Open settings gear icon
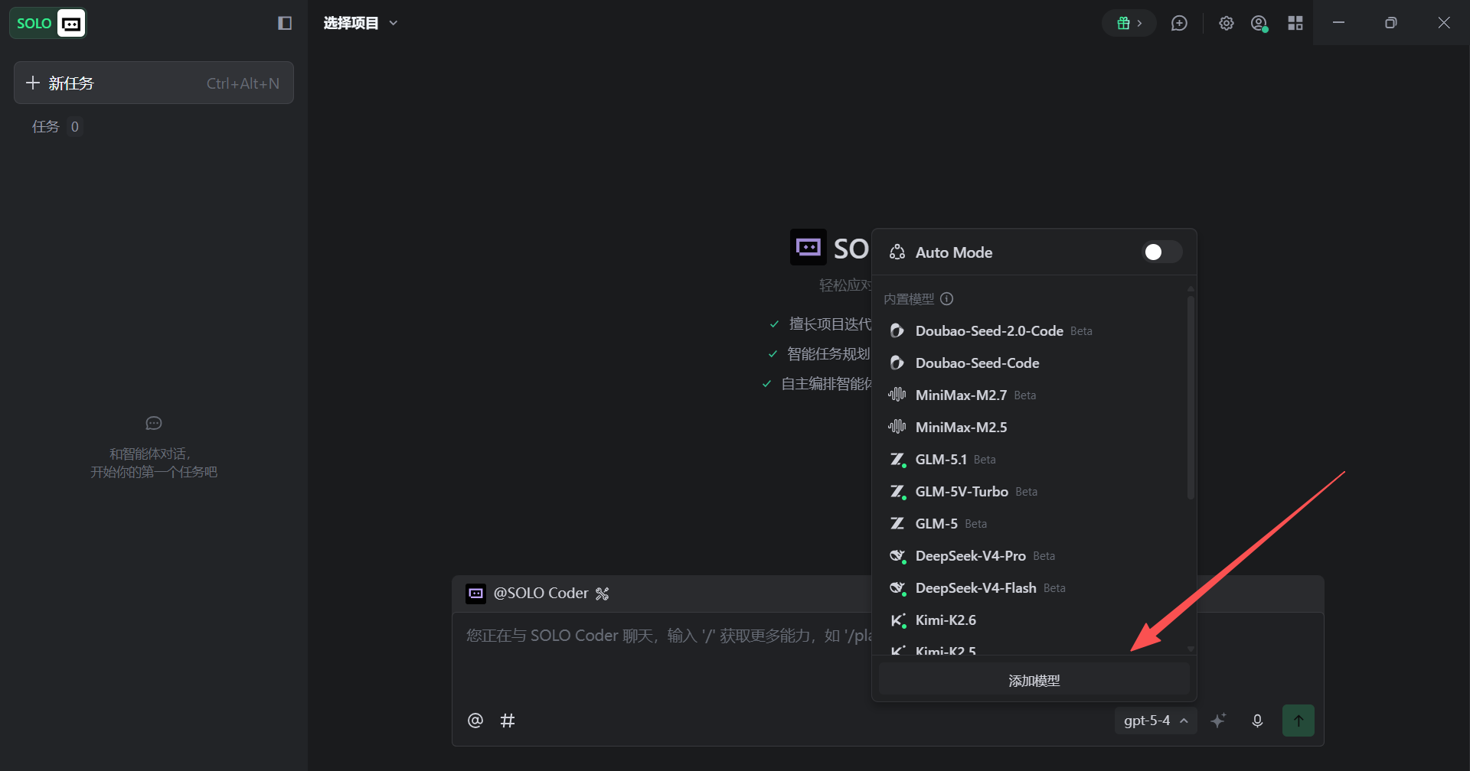 point(1227,23)
